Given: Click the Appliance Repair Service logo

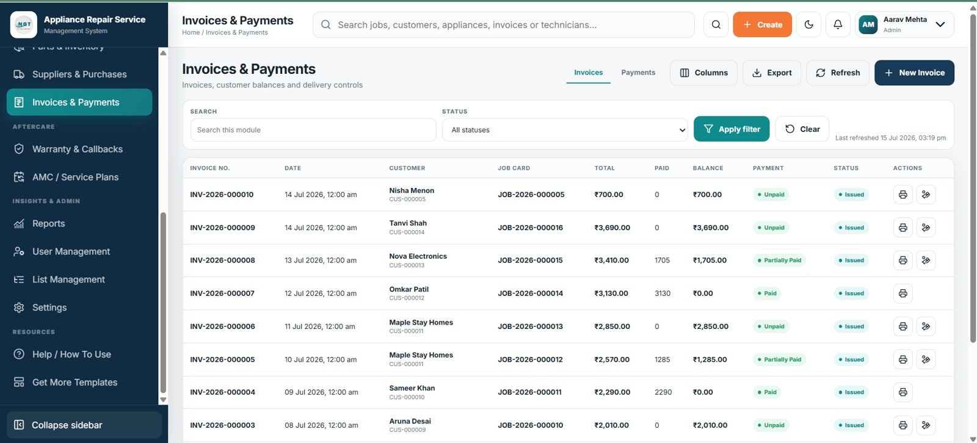Looking at the screenshot, I should point(24,24).
